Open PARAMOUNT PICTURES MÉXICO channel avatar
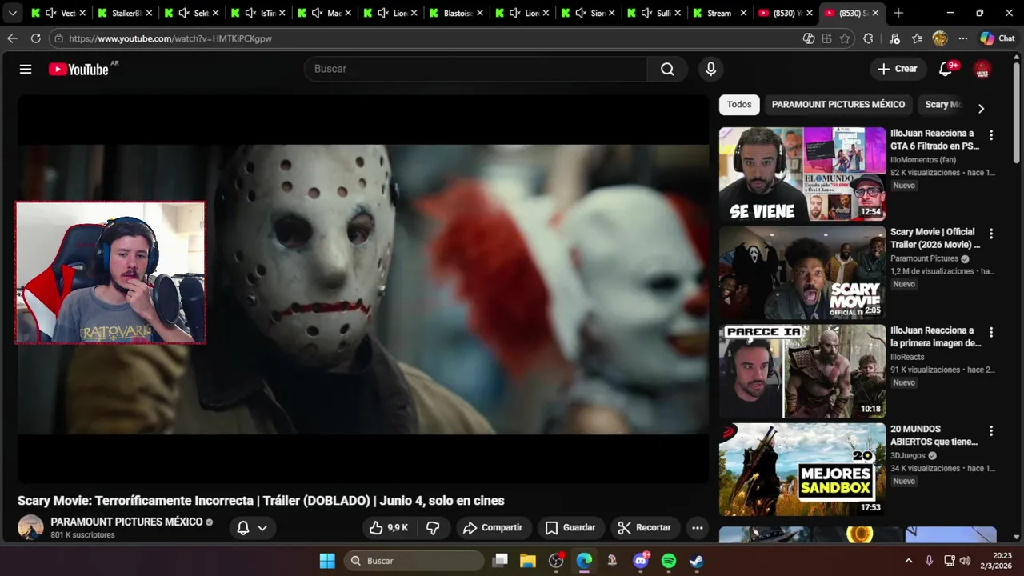The image size is (1024, 576). pyautogui.click(x=30, y=527)
